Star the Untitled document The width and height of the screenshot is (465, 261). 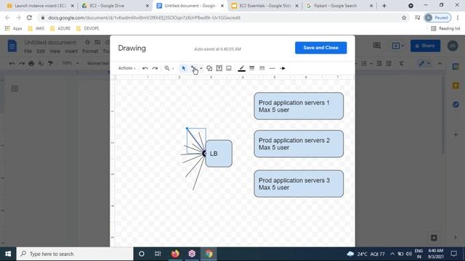pyautogui.click(x=87, y=42)
